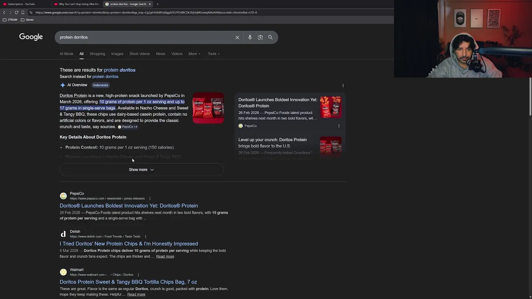Click the AI Overview sparkle icon
532x299 pixels.
pyautogui.click(x=63, y=85)
